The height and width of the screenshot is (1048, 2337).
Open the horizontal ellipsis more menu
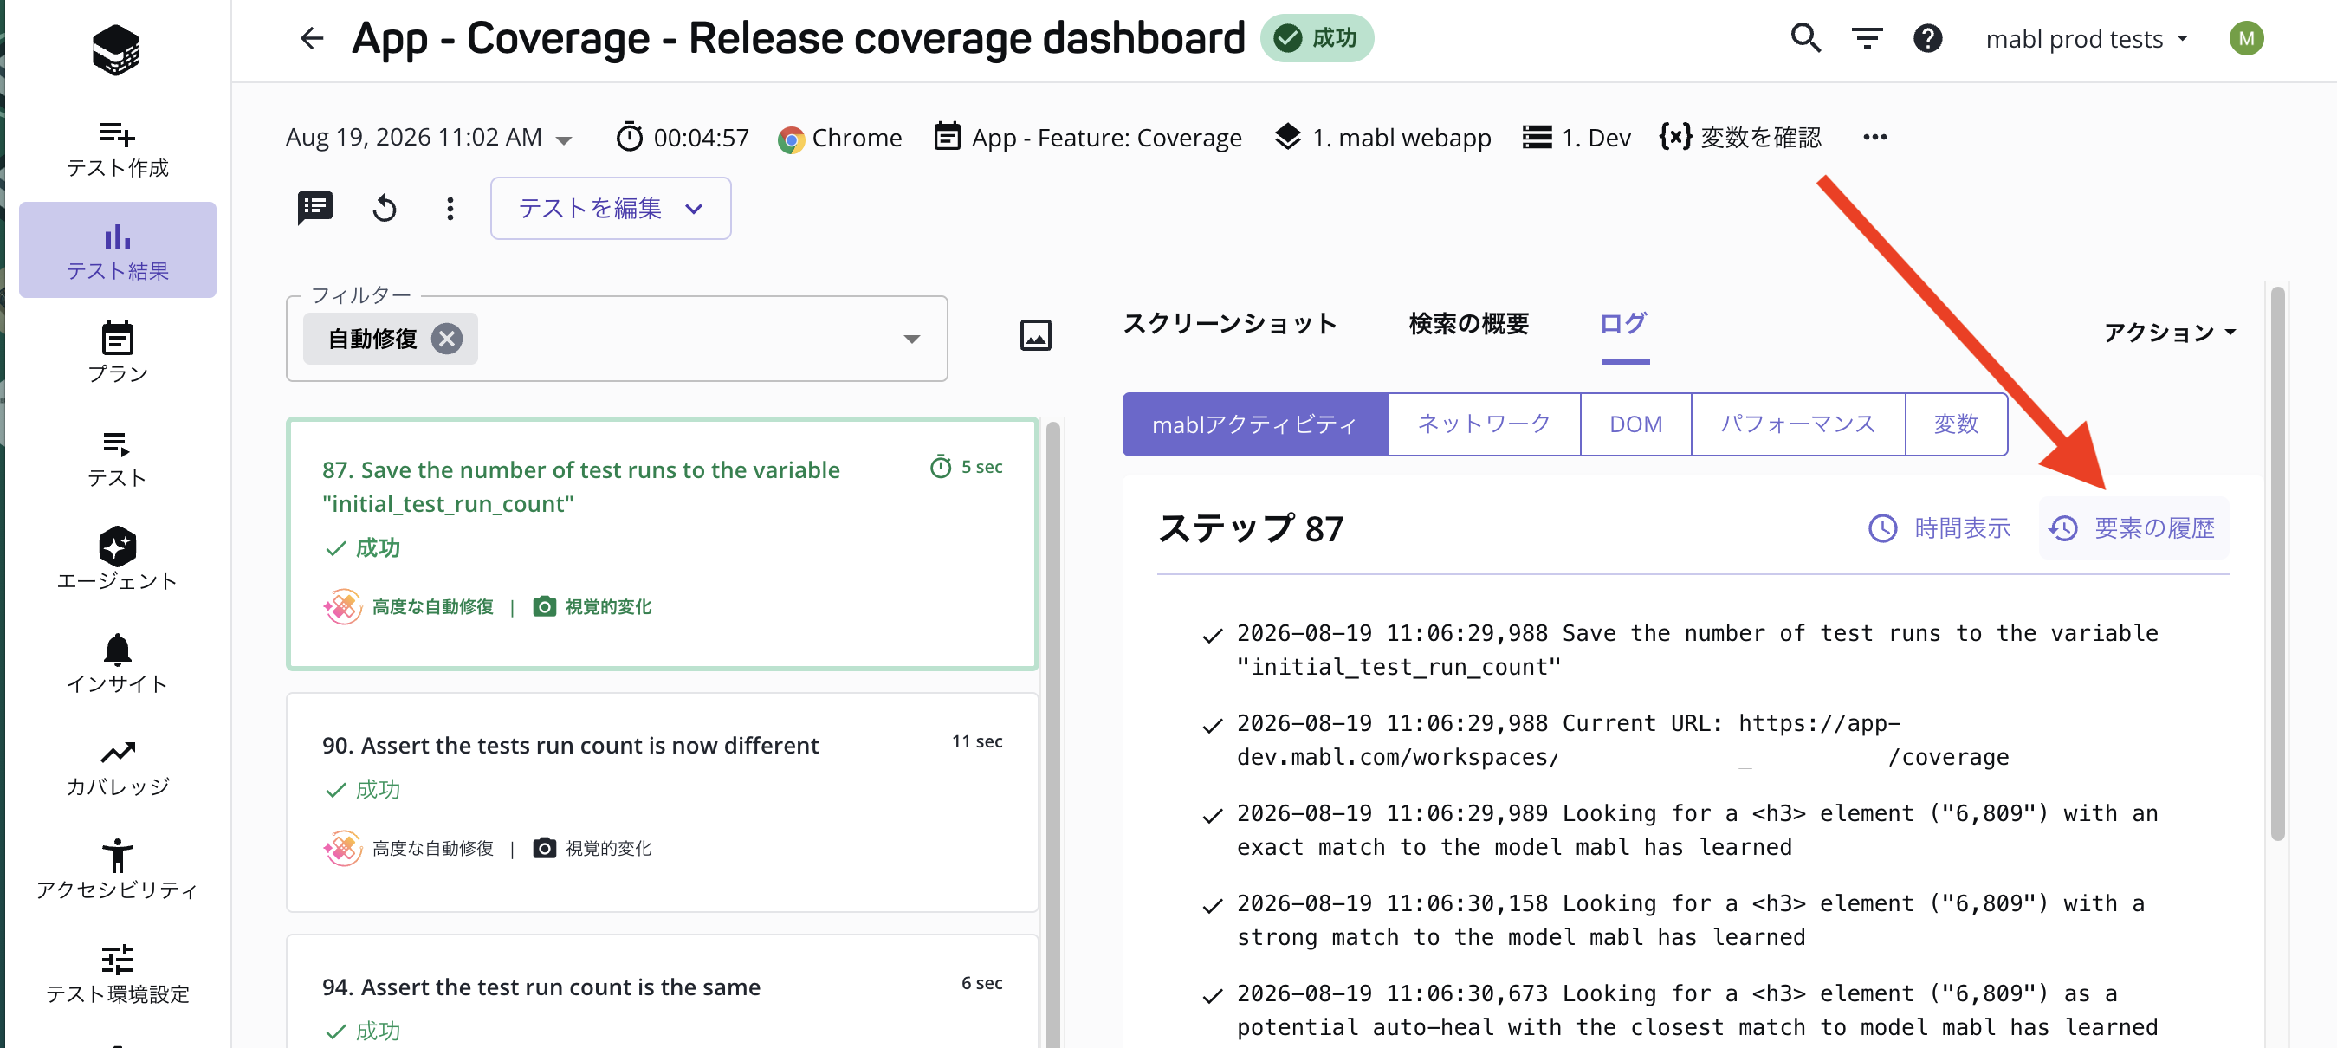[x=1875, y=137]
